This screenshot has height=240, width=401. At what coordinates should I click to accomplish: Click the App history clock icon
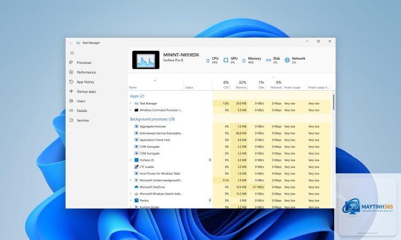click(x=71, y=82)
